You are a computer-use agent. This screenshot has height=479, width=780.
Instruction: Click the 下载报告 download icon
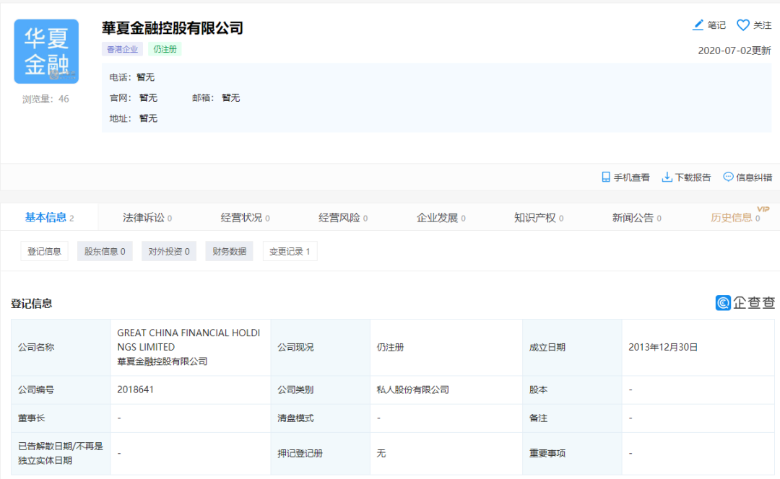pos(667,177)
